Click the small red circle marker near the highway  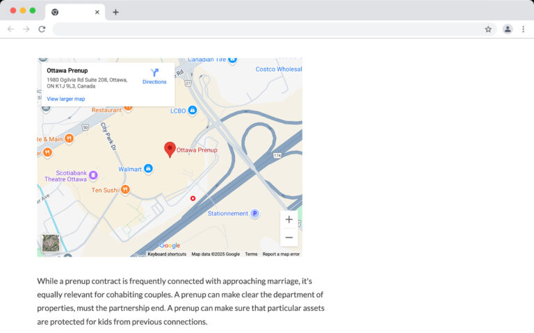coord(193,198)
